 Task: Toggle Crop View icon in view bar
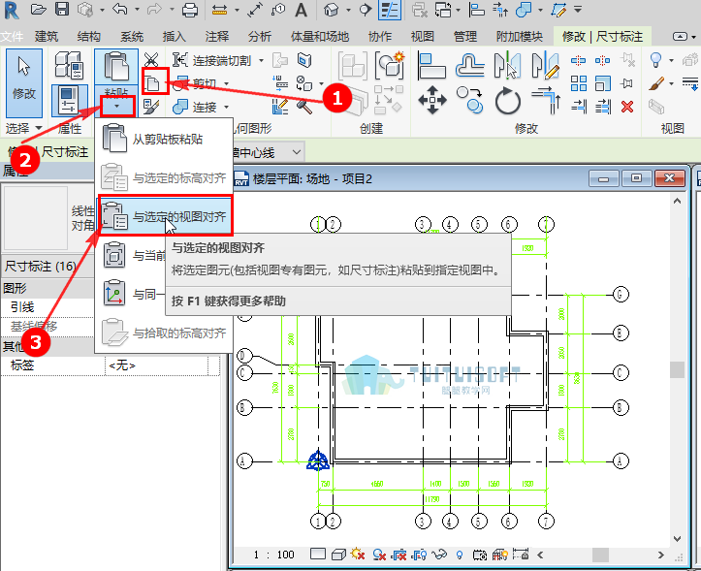399,555
